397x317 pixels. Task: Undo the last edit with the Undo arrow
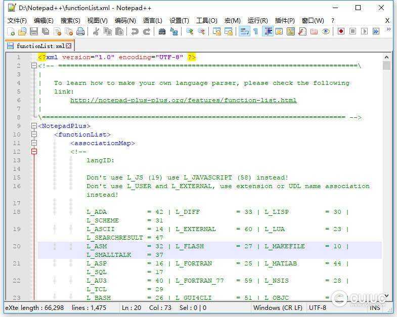[135, 31]
